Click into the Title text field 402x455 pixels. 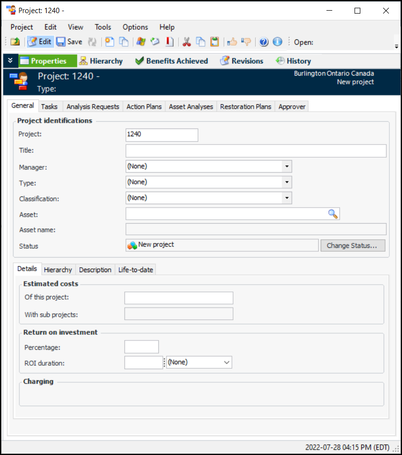(256, 151)
